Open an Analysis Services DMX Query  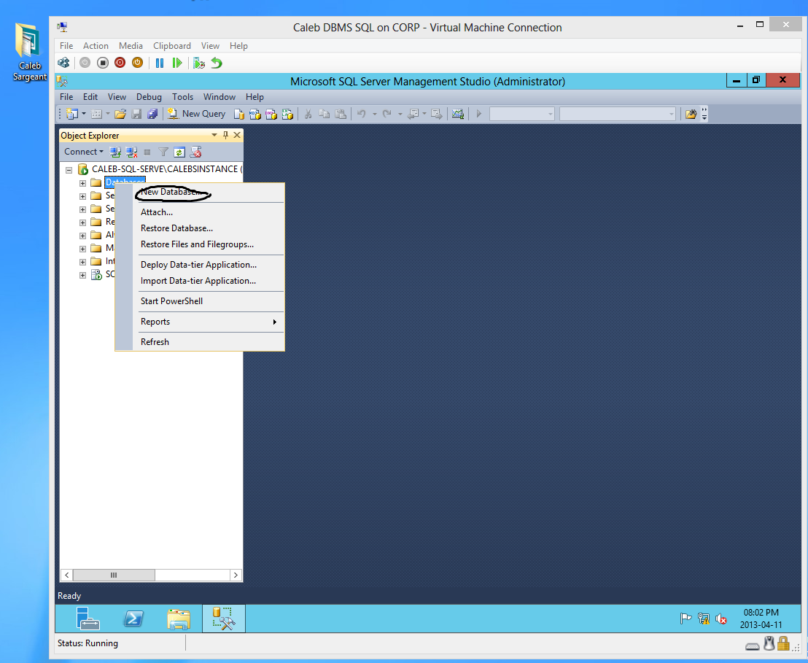(x=271, y=114)
